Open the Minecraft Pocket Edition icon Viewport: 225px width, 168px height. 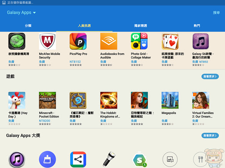click(x=47, y=100)
